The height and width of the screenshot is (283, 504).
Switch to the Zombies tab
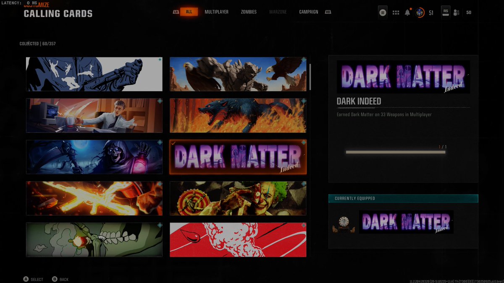[249, 12]
